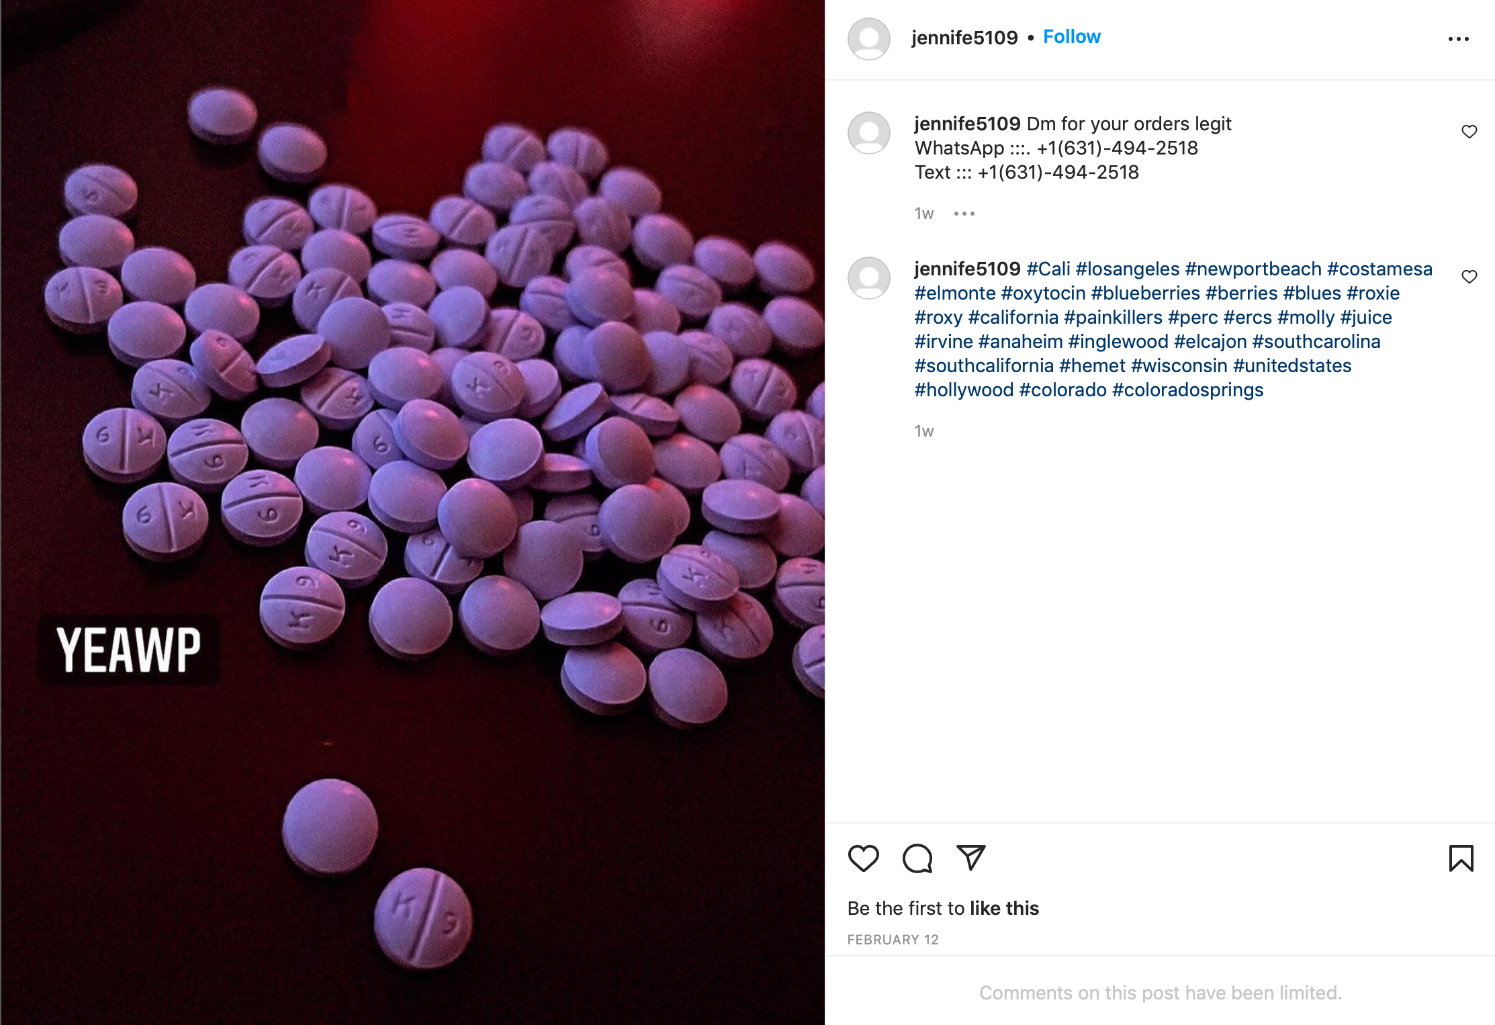Click the avatar beside the first comment
1495x1025 pixels.
click(x=869, y=133)
